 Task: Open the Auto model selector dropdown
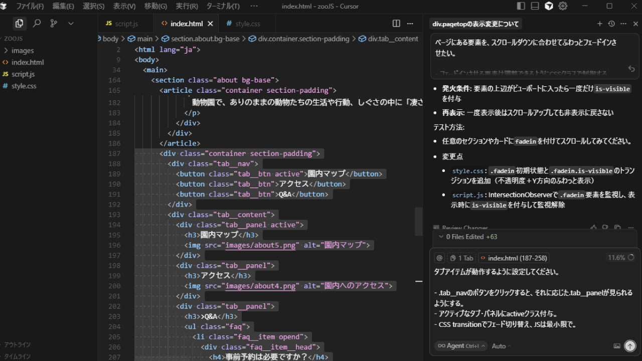(x=501, y=346)
